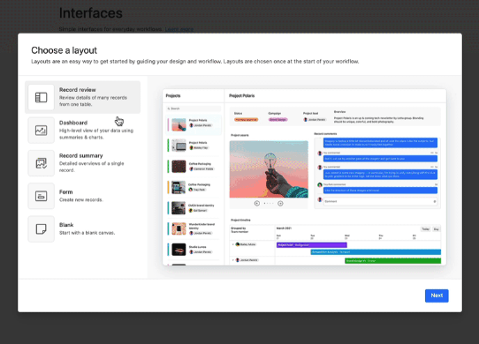
Task: Click the first Project Polaris thumbnail in preview
Action: point(179,124)
